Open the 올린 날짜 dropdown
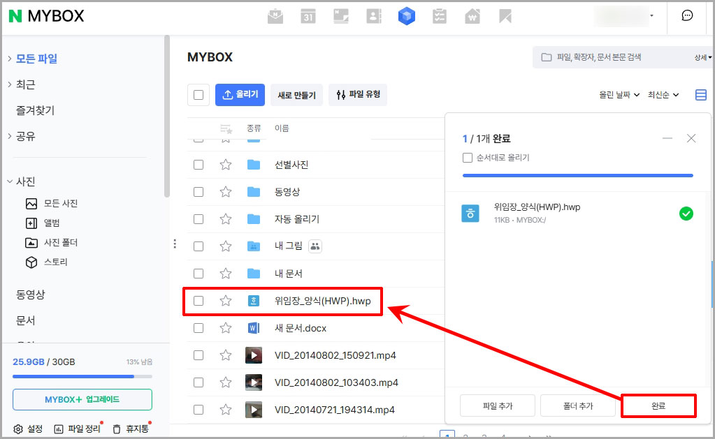The image size is (715, 439). tap(618, 94)
